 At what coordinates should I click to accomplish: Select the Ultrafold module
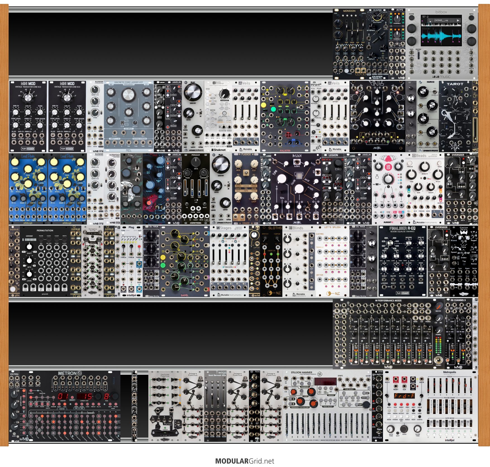pyautogui.click(x=112, y=189)
